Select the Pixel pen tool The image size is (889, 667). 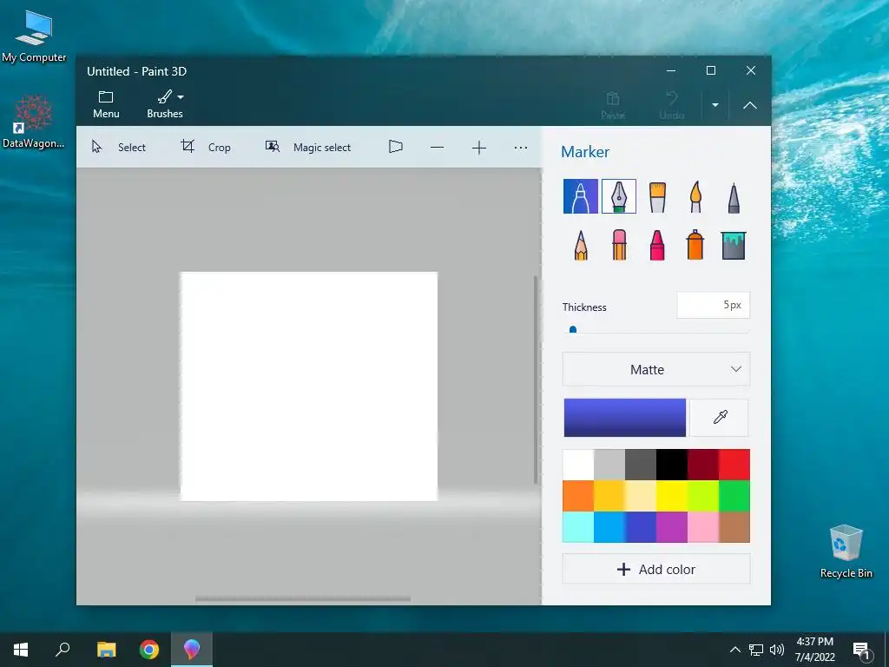(734, 198)
